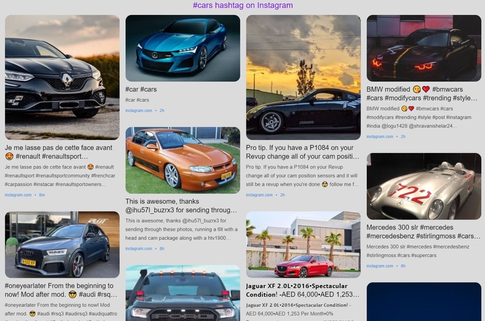Screen dimensions: 485x321
Task: Click the red Jaguar XF villa image
Action: (303, 245)
